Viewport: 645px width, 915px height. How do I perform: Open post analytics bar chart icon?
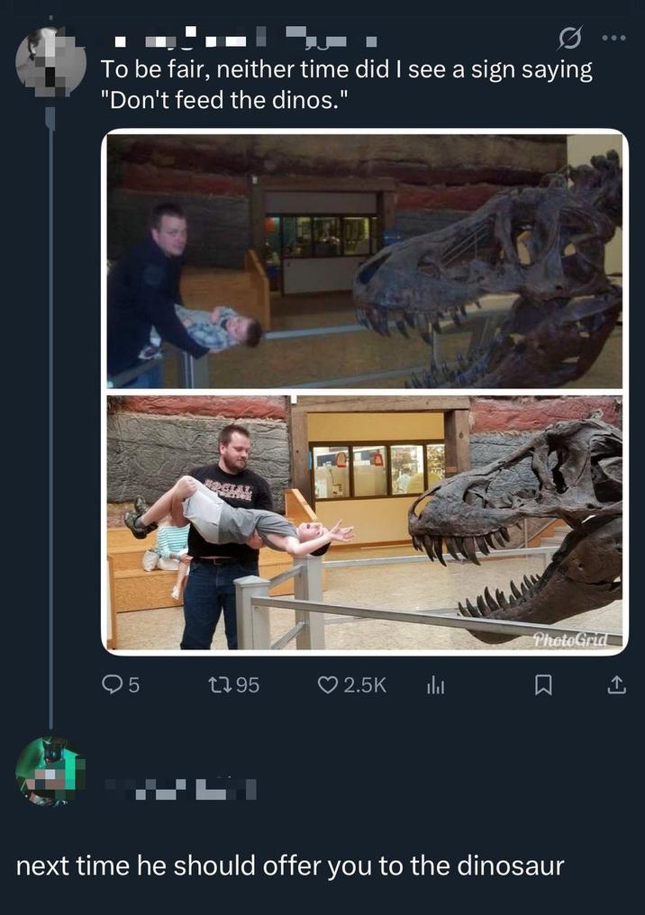click(436, 685)
